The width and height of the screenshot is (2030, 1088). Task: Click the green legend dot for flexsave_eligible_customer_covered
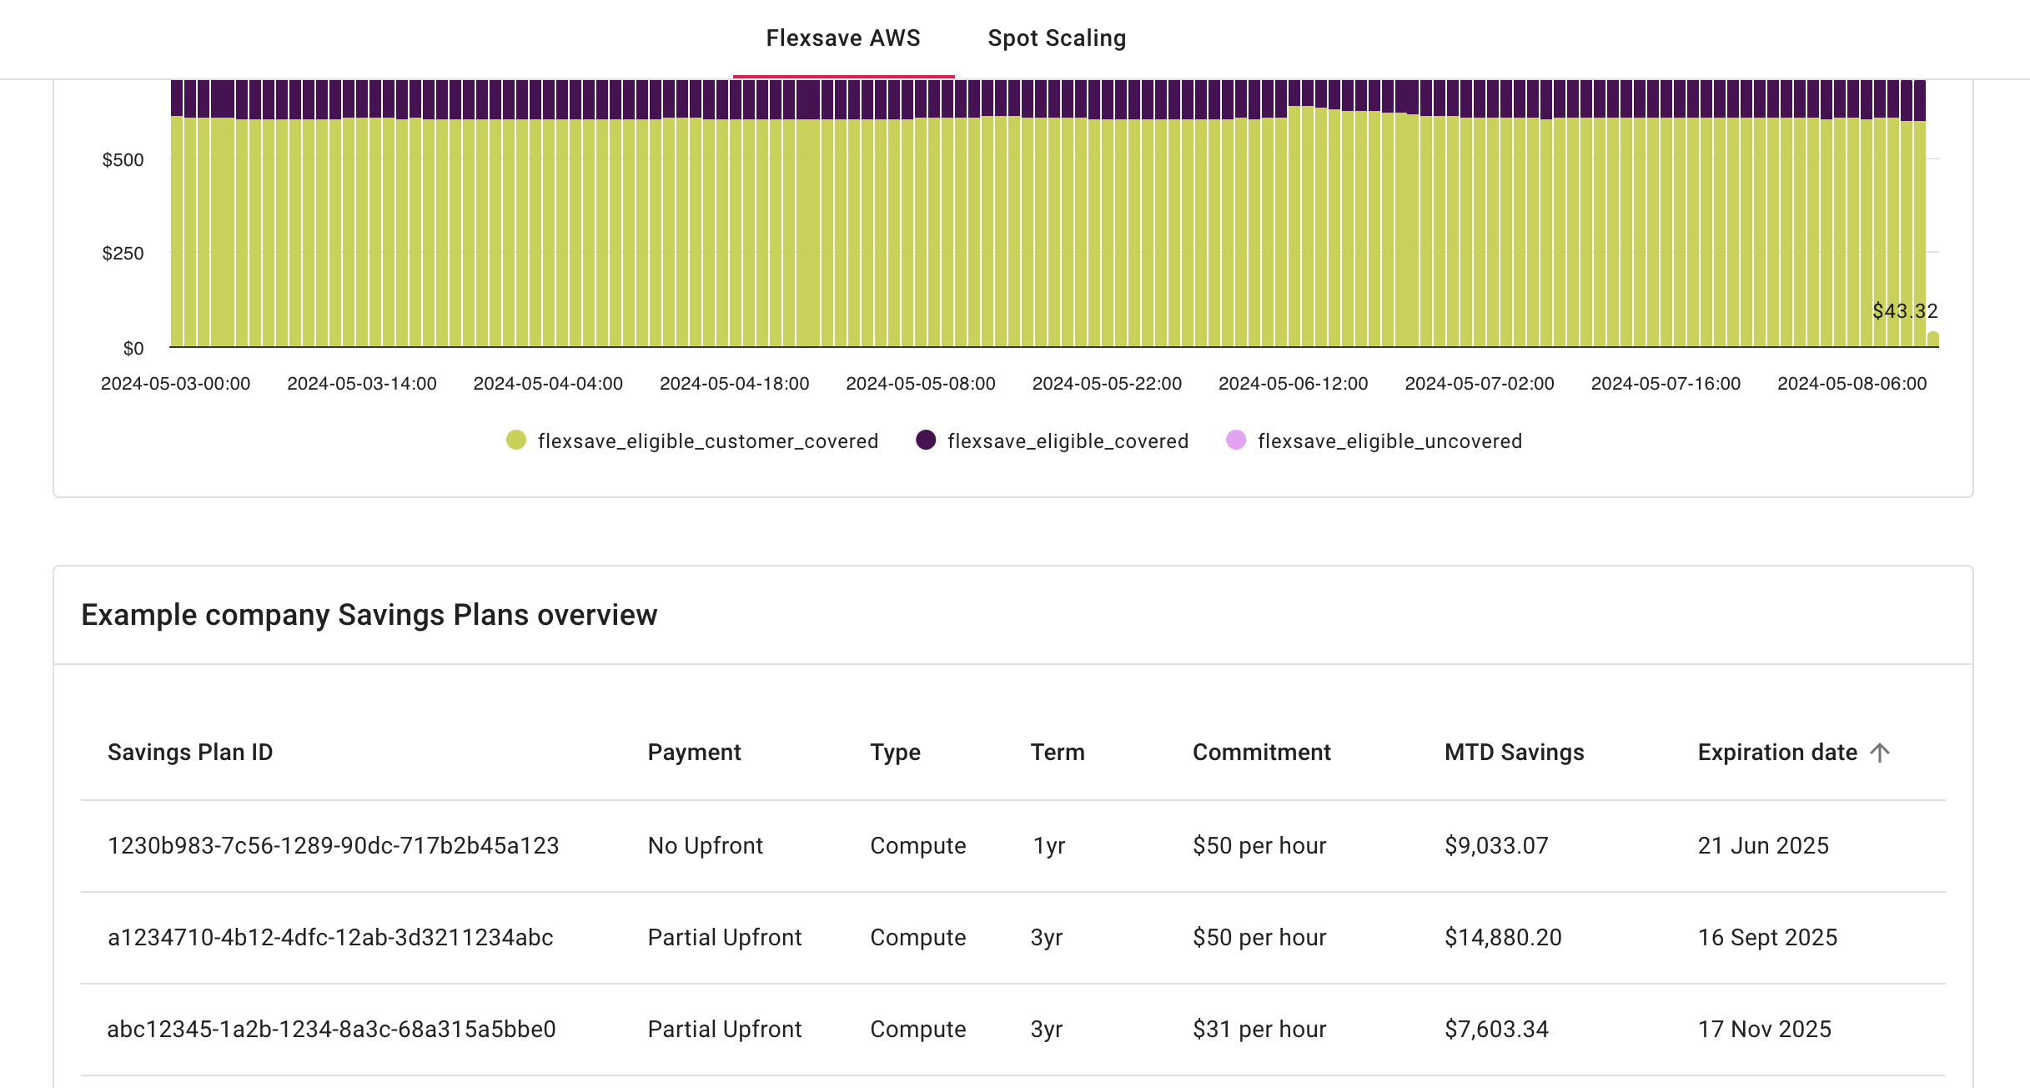515,441
